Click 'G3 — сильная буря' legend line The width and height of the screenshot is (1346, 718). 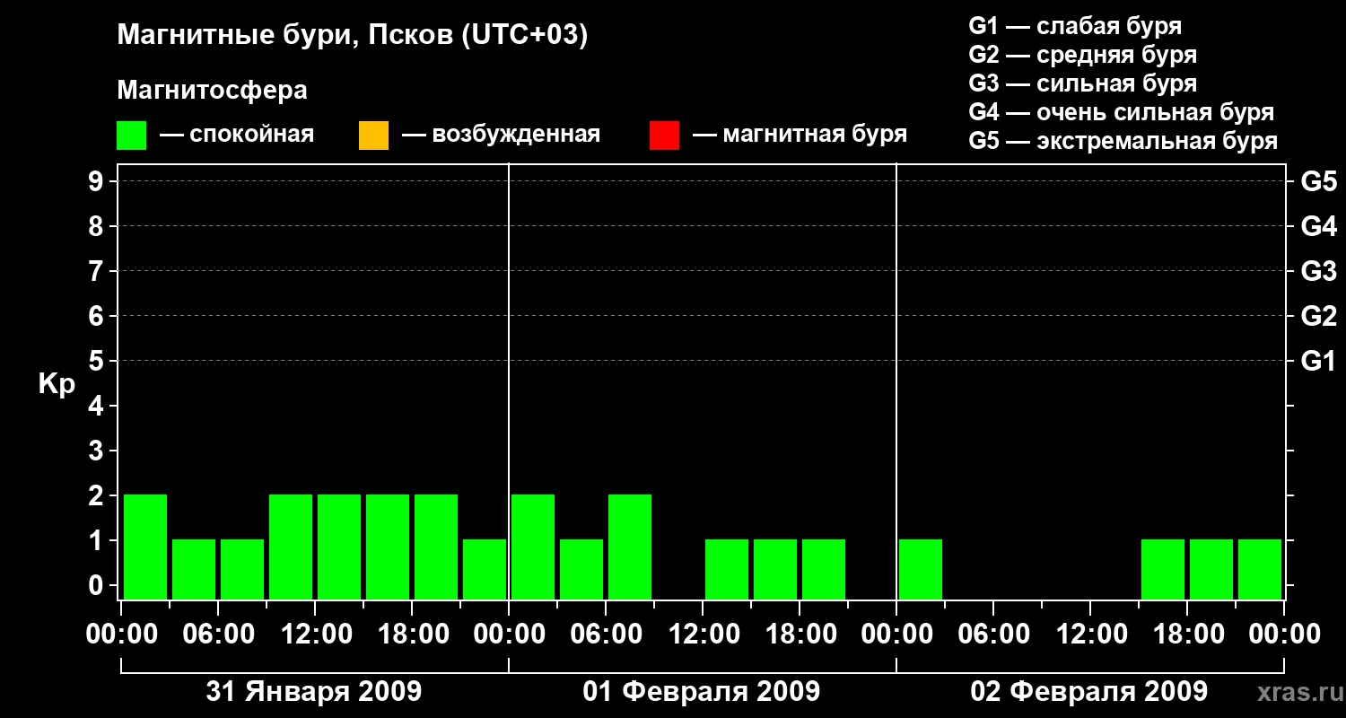(1083, 83)
